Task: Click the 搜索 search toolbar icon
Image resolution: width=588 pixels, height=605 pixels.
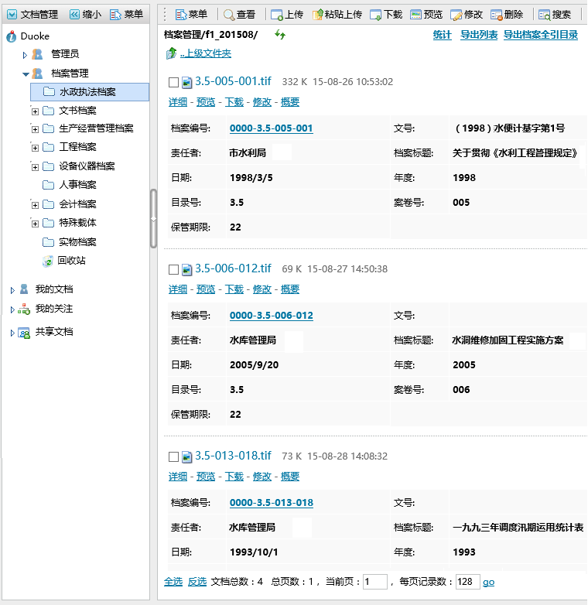Action: [545, 15]
